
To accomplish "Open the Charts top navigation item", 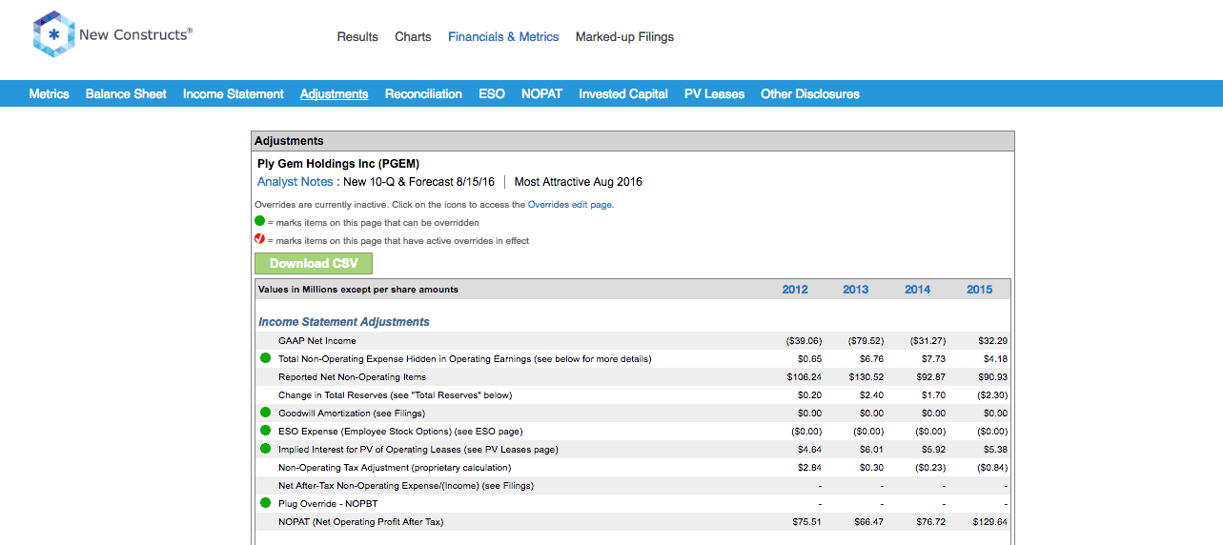I will [413, 37].
